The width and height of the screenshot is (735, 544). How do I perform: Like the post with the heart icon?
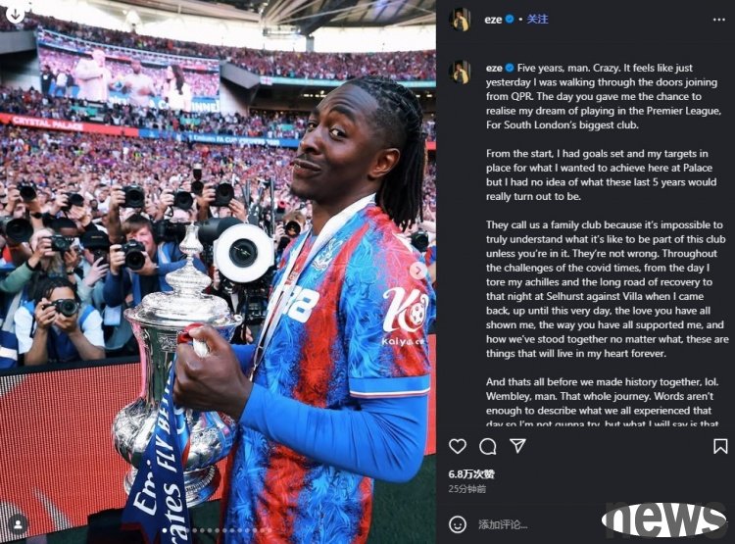pyautogui.click(x=458, y=446)
